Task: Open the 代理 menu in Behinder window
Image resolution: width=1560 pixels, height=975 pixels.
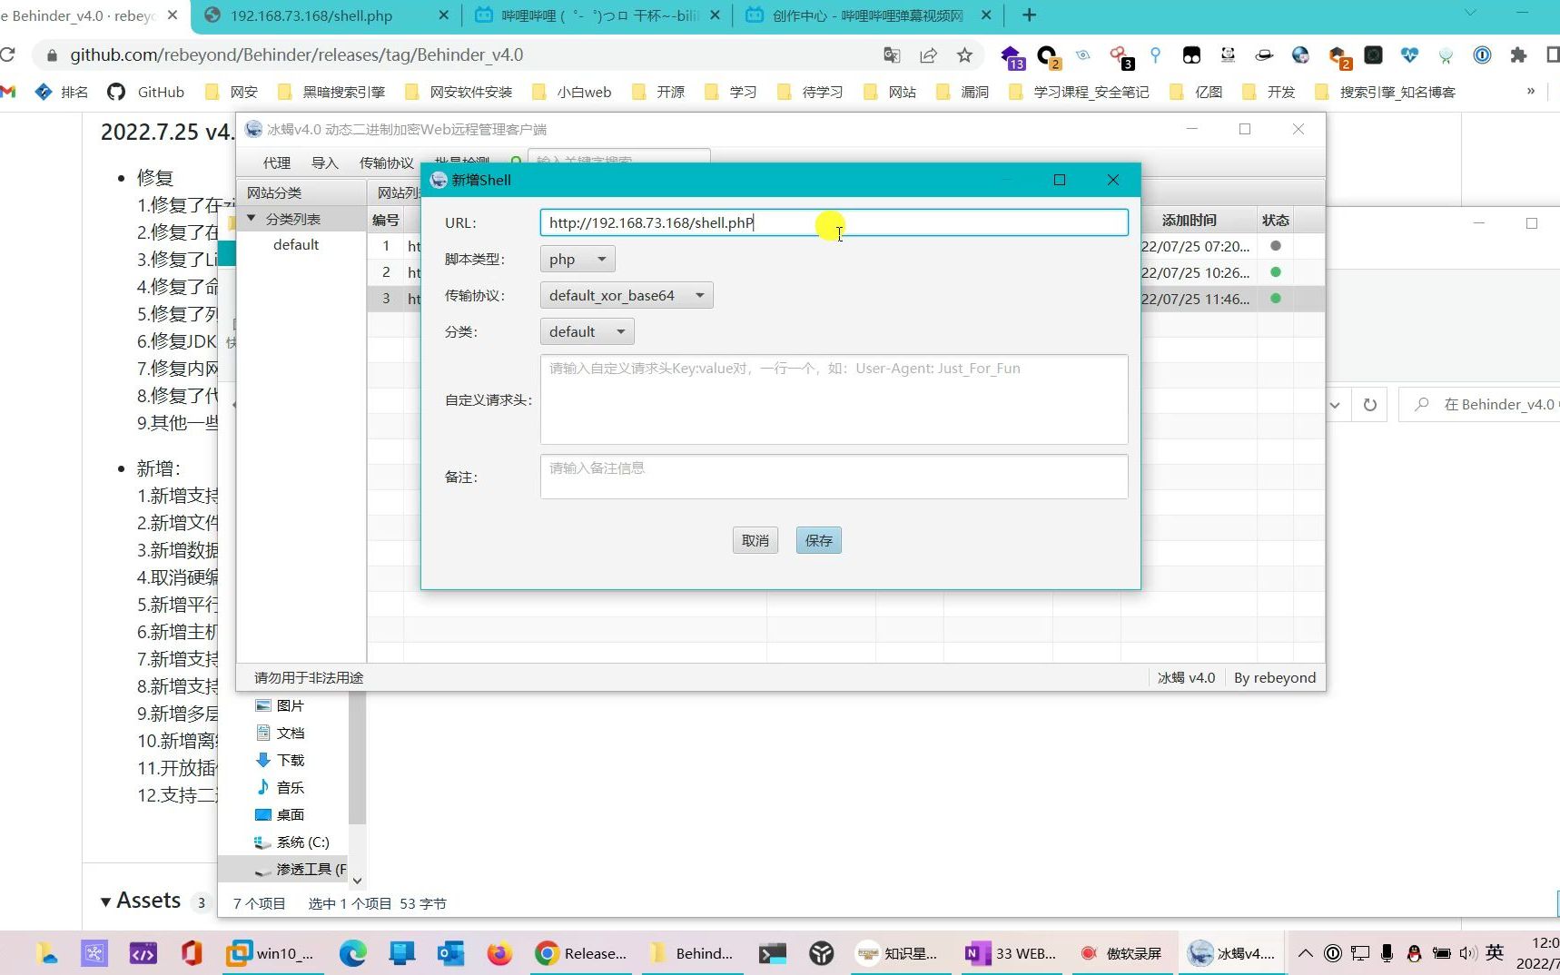Action: tap(277, 162)
